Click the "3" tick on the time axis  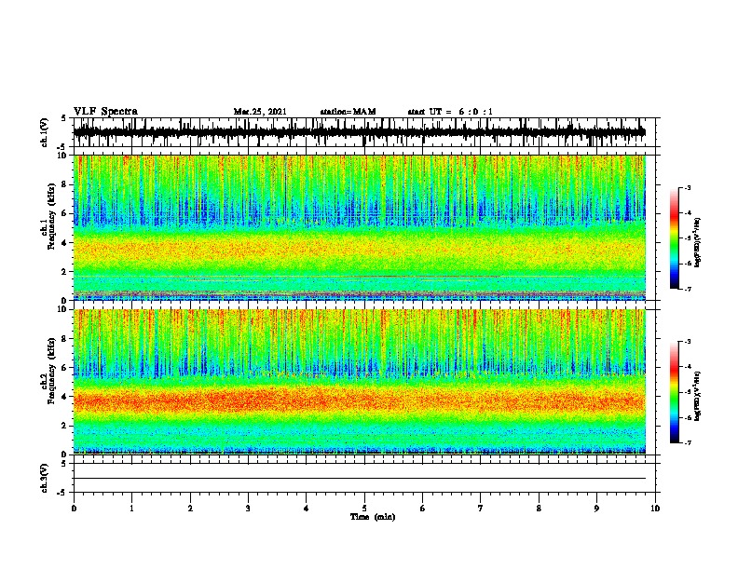click(248, 508)
